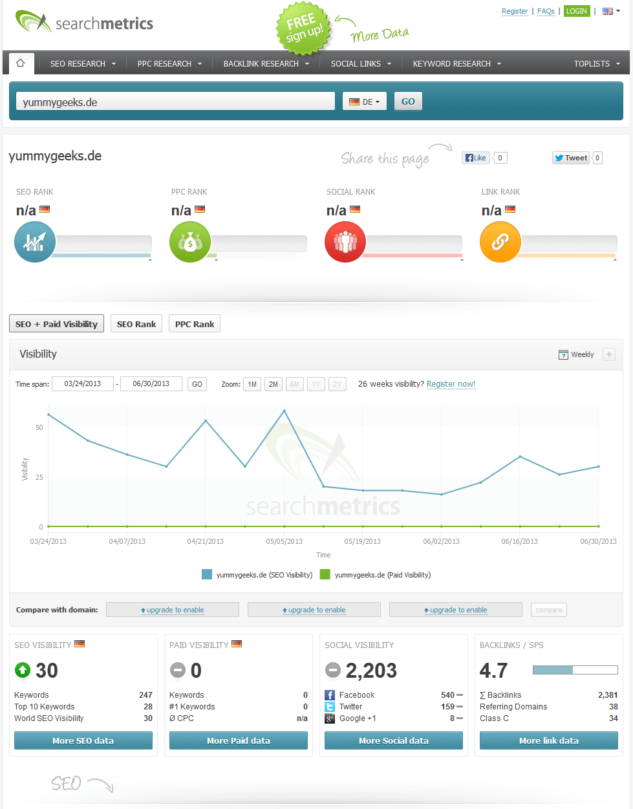This screenshot has width=633, height=809.
Task: Click the Weekly calendar icon
Action: coord(563,354)
